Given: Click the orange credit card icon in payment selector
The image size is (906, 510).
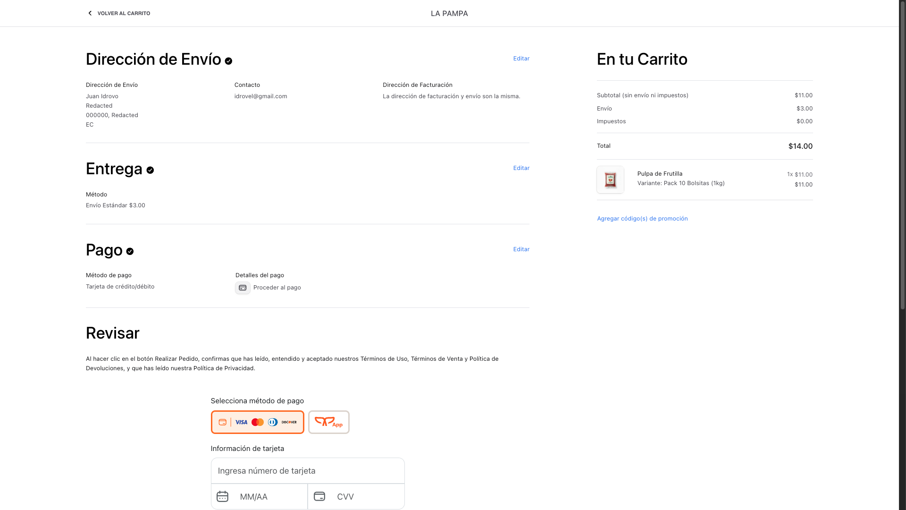Looking at the screenshot, I should [x=222, y=422].
